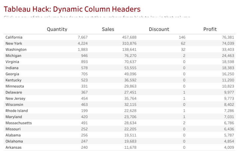Sort by the Quantity column header
245x151 pixels.
pos(57,29)
